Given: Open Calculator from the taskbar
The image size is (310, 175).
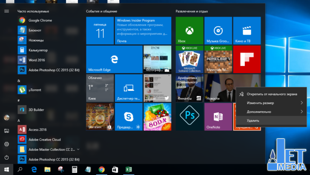Looking at the screenshot, I should pyautogui.click(x=75, y=169).
